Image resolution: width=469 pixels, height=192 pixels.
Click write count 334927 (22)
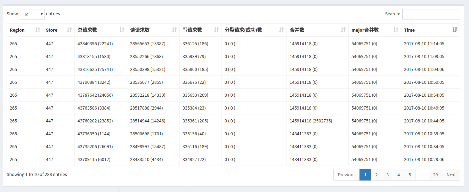point(194,159)
